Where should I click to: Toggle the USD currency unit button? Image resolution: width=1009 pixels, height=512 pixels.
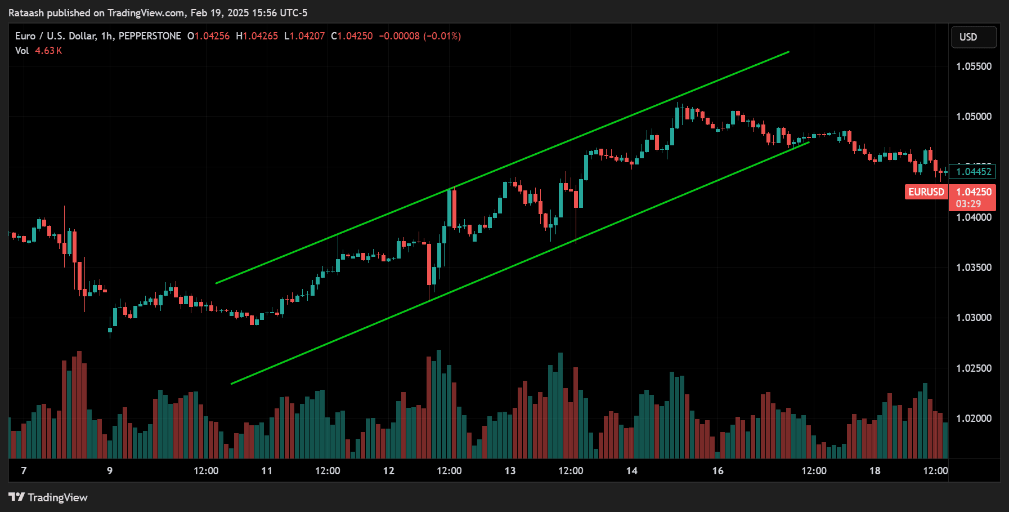click(x=974, y=37)
